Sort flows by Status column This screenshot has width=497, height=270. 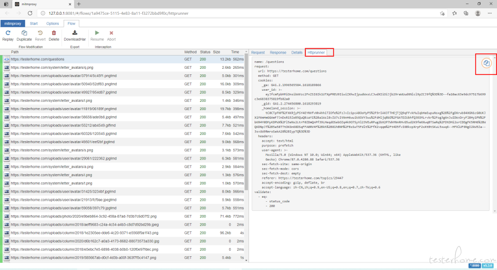tap(205, 52)
